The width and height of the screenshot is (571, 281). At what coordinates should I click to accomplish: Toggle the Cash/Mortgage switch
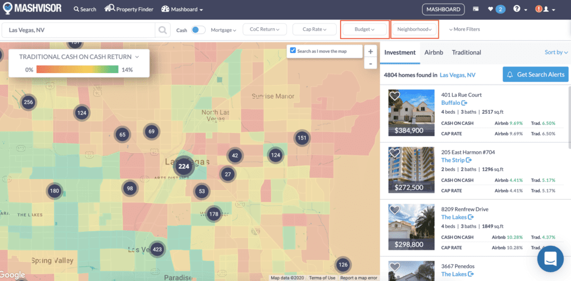pyautogui.click(x=199, y=30)
